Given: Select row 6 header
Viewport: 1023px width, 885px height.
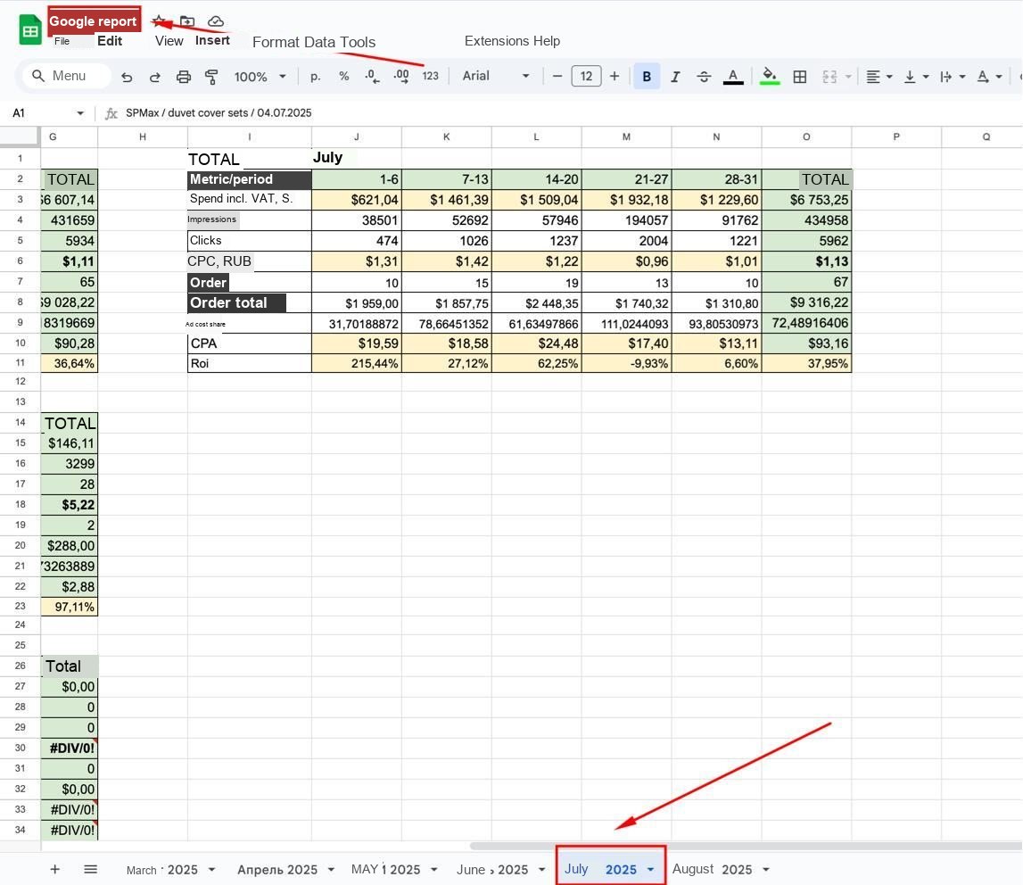Looking at the screenshot, I should [21, 261].
